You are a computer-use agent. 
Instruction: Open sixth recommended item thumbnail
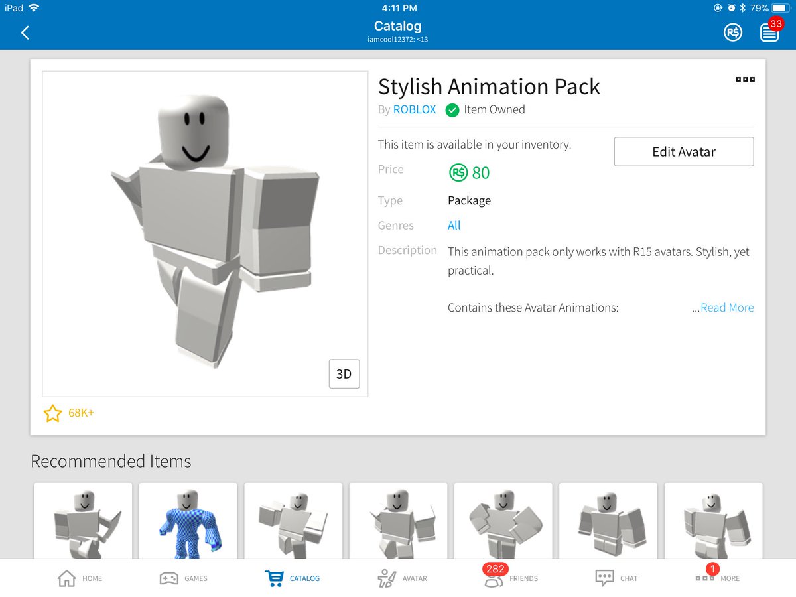click(608, 521)
